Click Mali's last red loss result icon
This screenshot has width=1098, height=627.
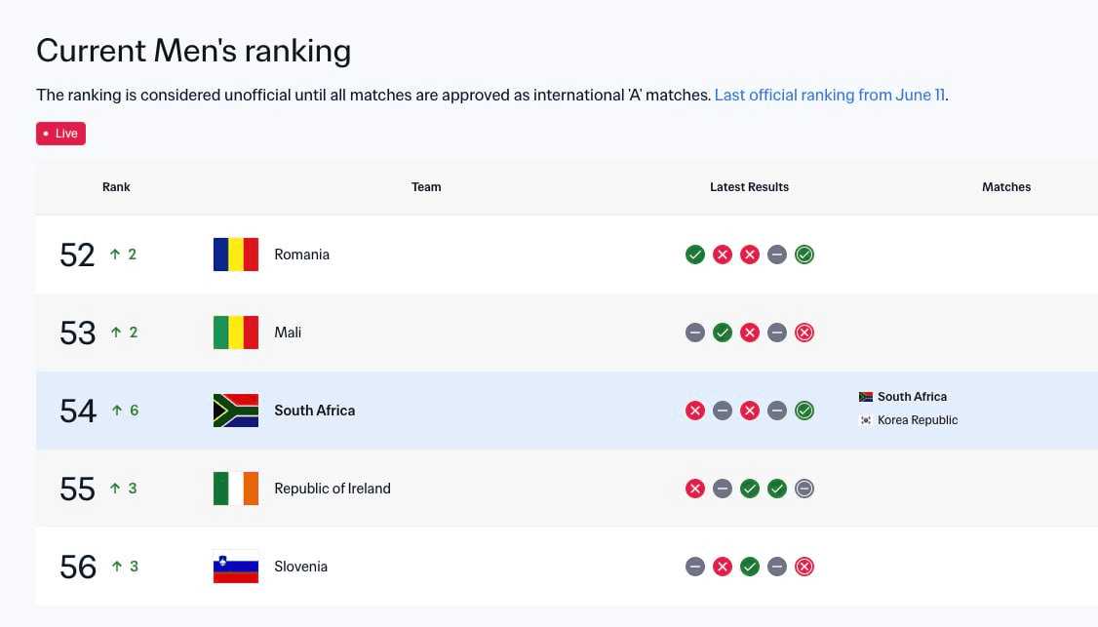(804, 333)
